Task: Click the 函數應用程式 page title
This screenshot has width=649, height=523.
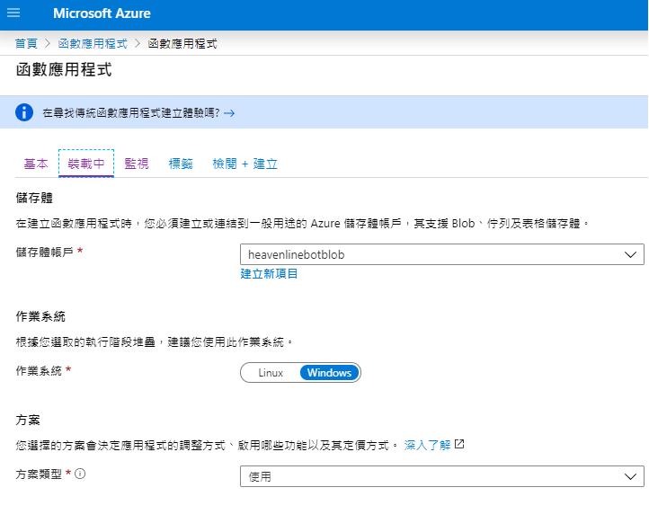Action: click(64, 69)
